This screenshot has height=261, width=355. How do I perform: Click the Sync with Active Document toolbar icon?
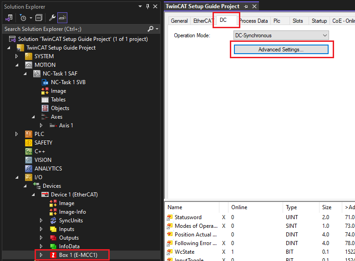coord(9,18)
